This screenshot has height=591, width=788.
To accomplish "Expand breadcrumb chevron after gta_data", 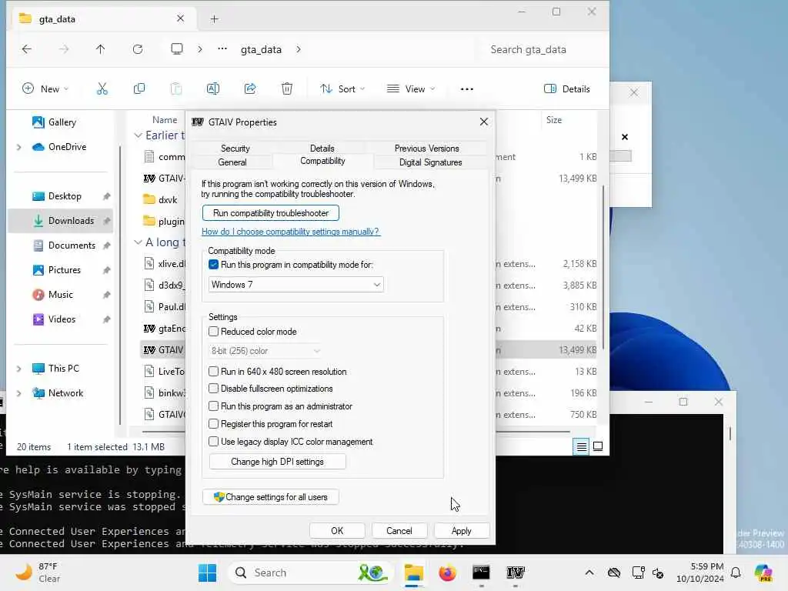I will (299, 49).
